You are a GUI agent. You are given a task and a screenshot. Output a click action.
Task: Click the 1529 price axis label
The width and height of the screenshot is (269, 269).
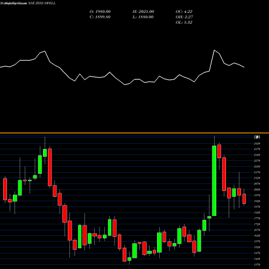coord(257,247)
